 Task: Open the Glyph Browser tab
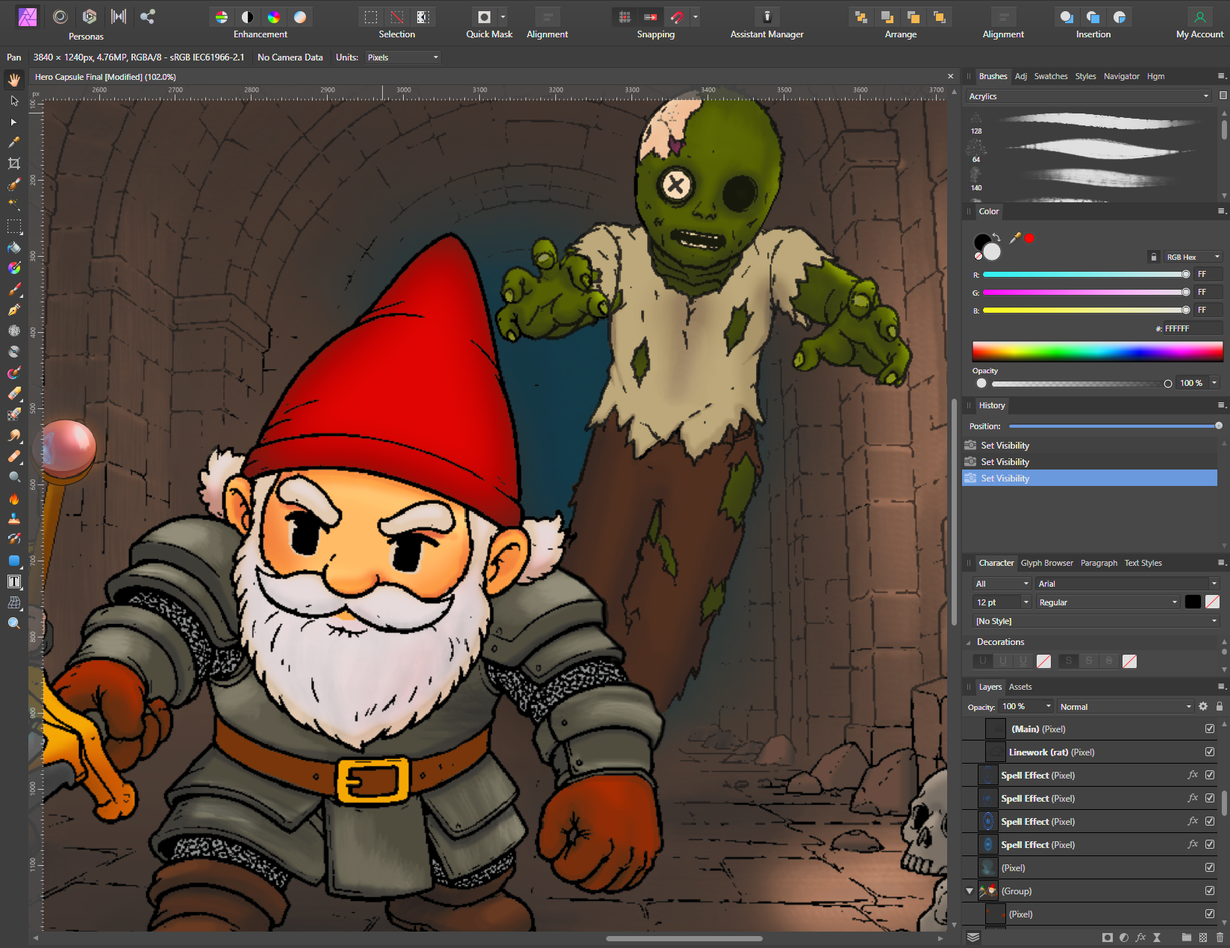1046,563
